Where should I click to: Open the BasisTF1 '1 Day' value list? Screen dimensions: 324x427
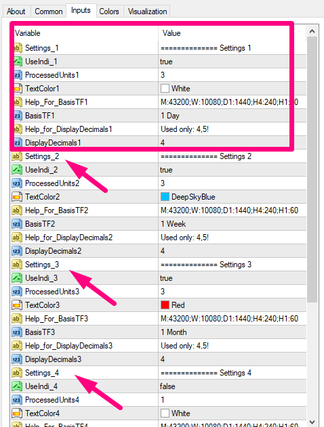click(232, 116)
